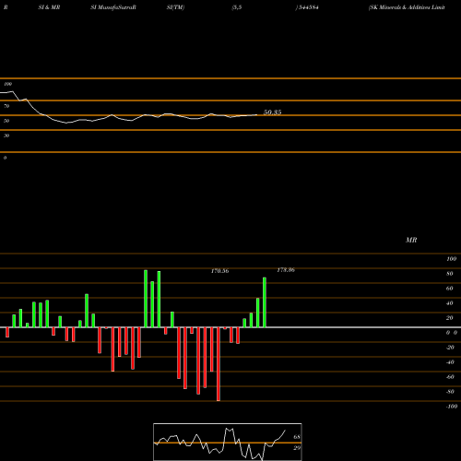Click the last green bar beside 173.86
This screenshot has width=461, height=461.
(265, 302)
